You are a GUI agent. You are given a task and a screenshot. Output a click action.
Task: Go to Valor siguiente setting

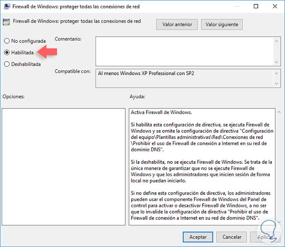click(x=222, y=24)
